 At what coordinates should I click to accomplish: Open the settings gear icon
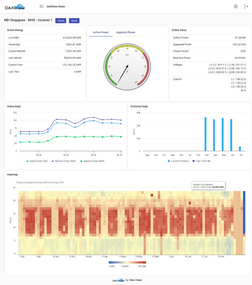(x=236, y=6)
